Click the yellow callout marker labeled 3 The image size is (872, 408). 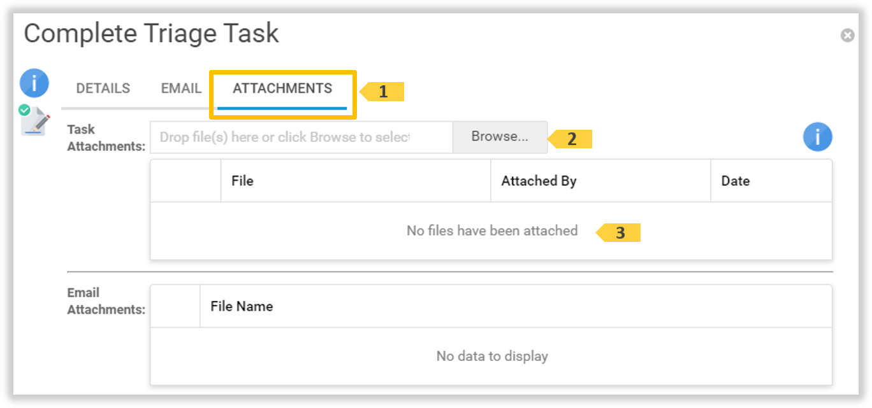[619, 233]
